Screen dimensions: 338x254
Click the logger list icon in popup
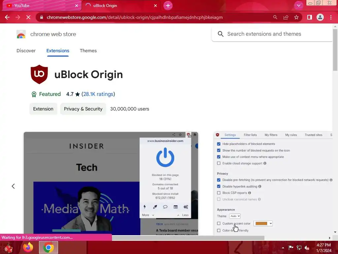point(176,207)
